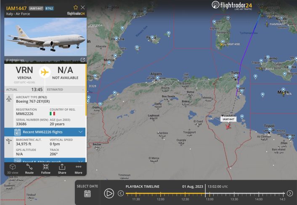Select the Tunis airport pin
This screenshot has width=297, height=205.
pos(236,76)
